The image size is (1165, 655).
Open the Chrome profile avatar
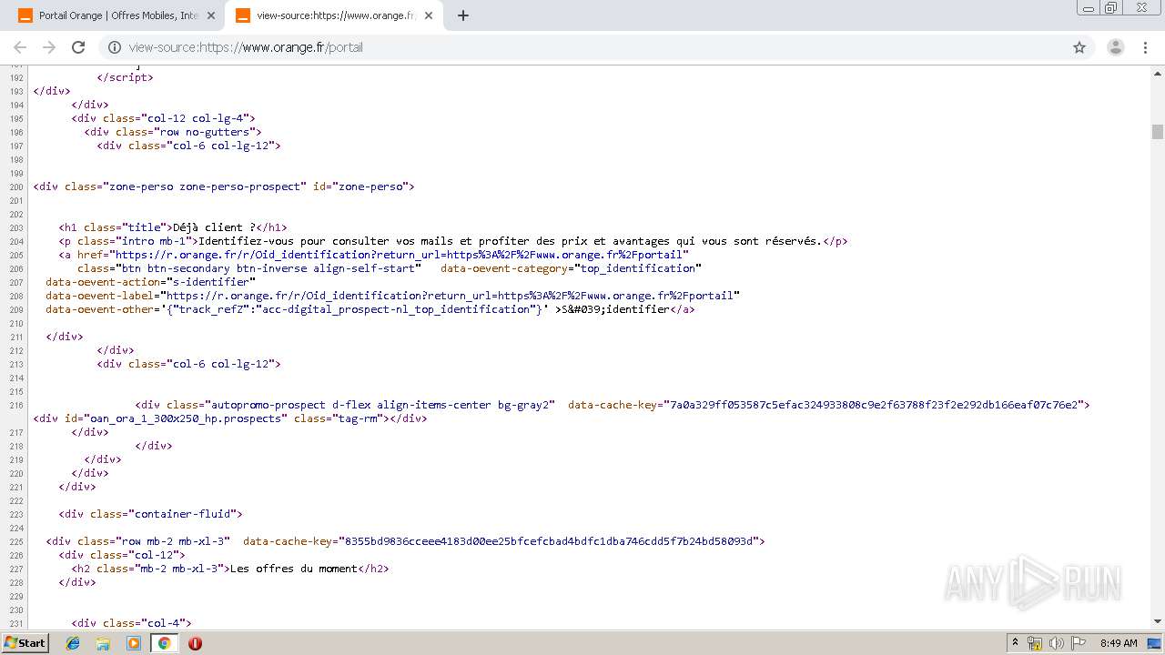click(x=1116, y=47)
